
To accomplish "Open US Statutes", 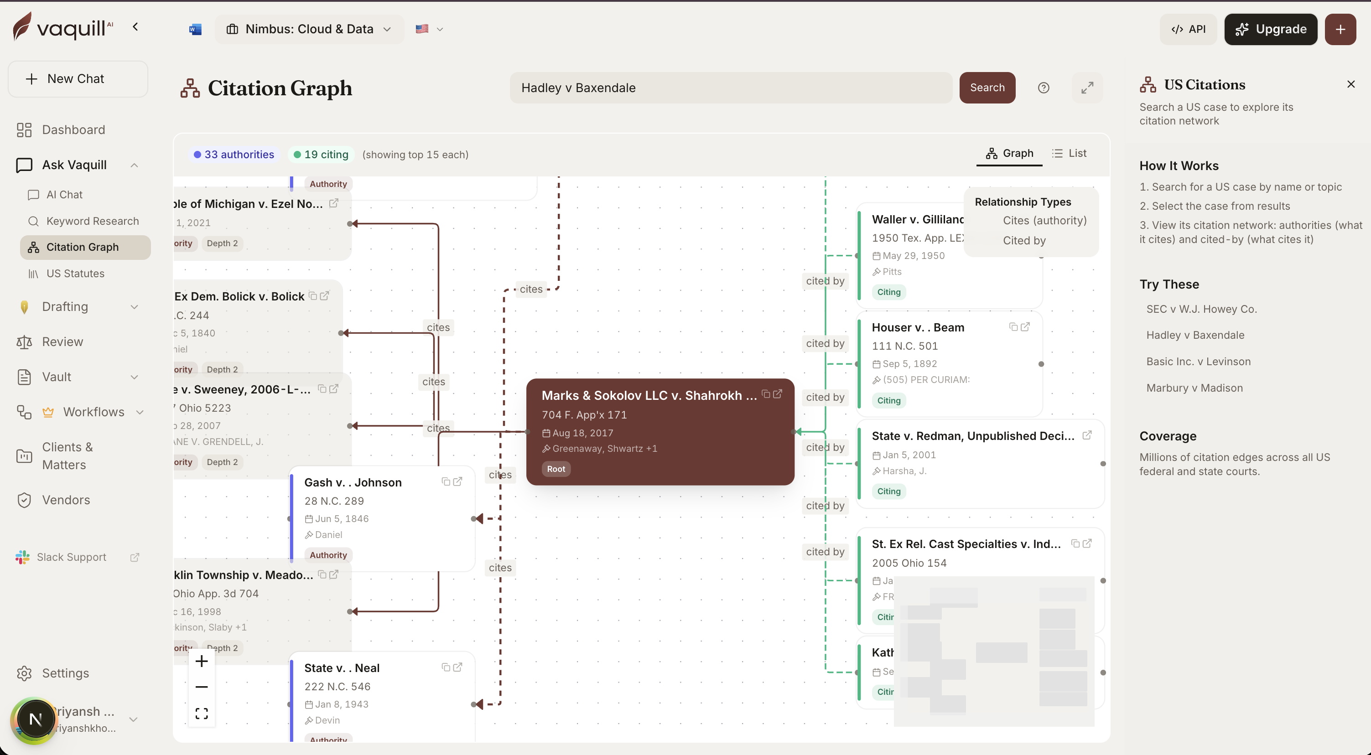I will 75,274.
